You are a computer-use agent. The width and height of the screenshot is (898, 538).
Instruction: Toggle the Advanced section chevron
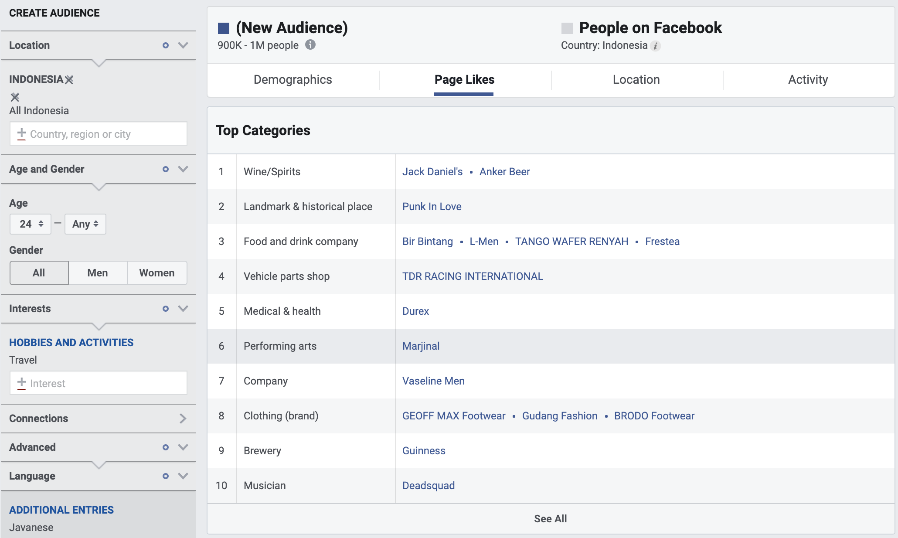[x=183, y=447]
